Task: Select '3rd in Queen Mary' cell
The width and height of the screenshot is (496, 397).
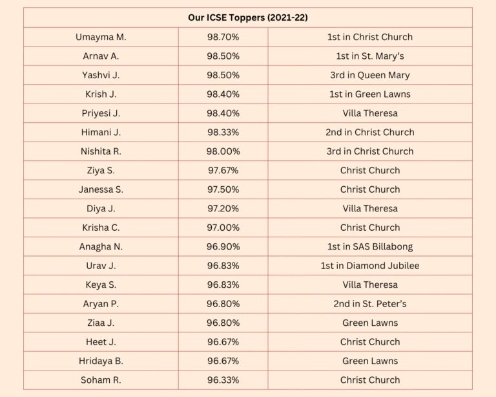Action: tap(369, 75)
